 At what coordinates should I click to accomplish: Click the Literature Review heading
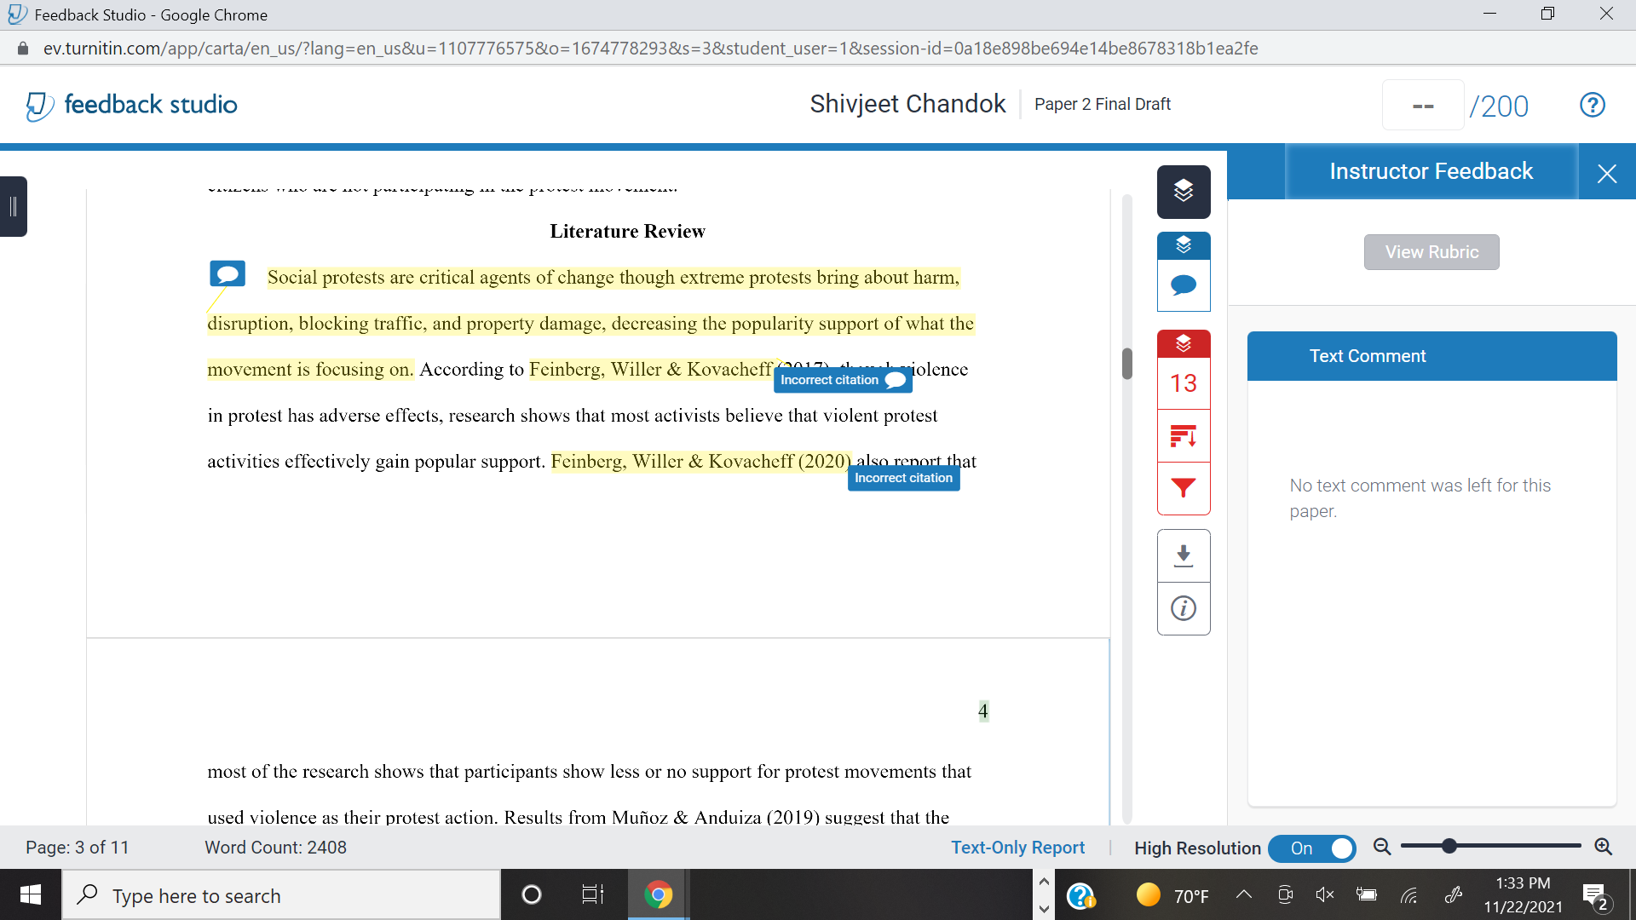tap(627, 231)
